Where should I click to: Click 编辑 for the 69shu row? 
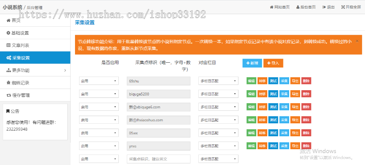pos(251,81)
